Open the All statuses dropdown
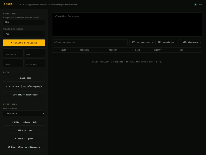 [x=191, y=42]
